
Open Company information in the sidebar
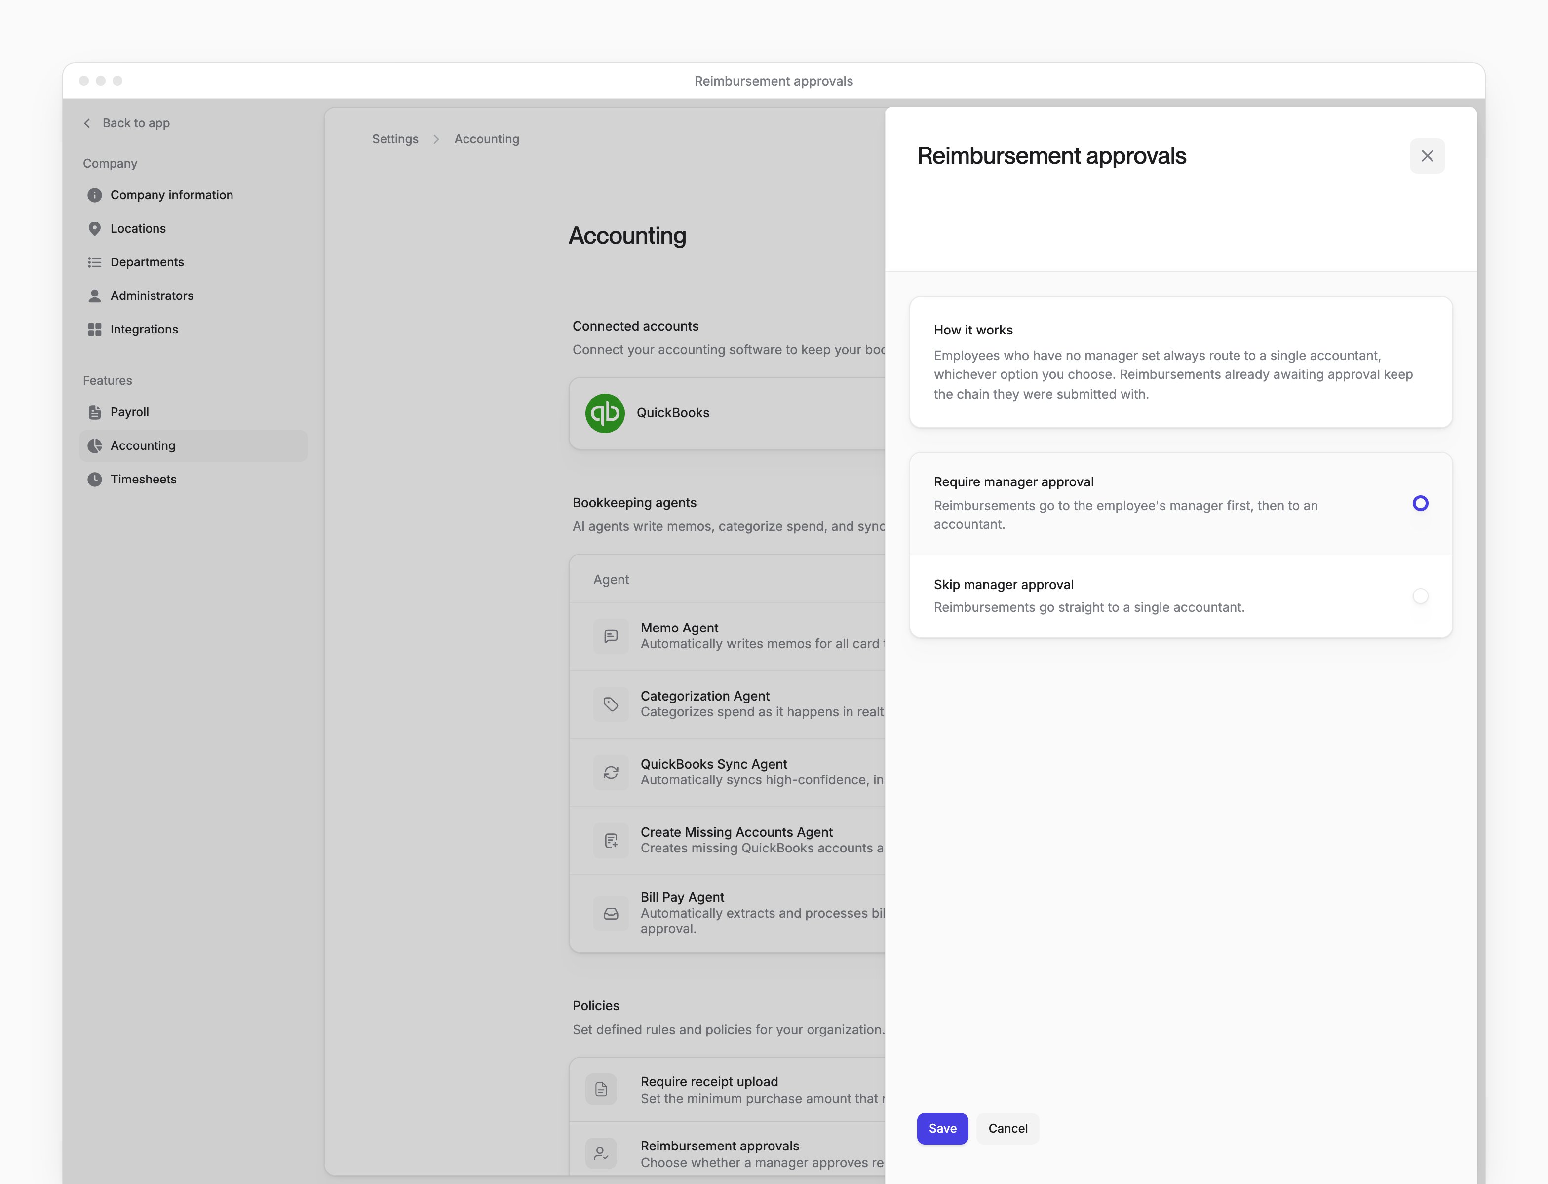(193, 195)
